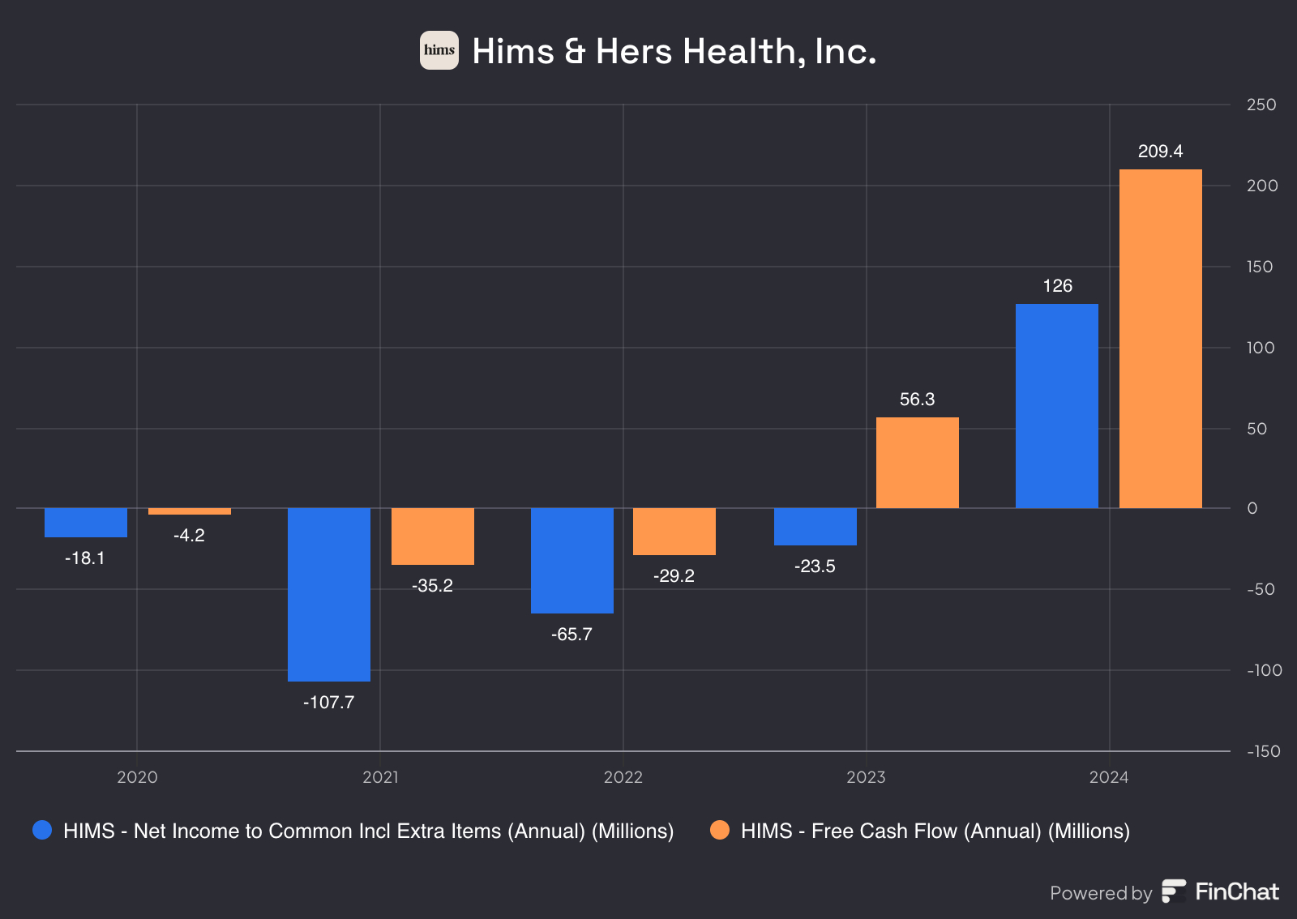Select the '-50' y-axis tick label
Screen dimensions: 1297x919
point(1261,589)
